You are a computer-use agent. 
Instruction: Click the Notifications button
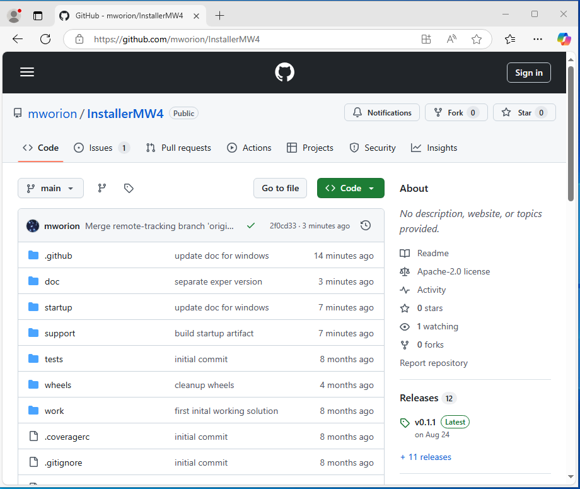[x=382, y=112]
